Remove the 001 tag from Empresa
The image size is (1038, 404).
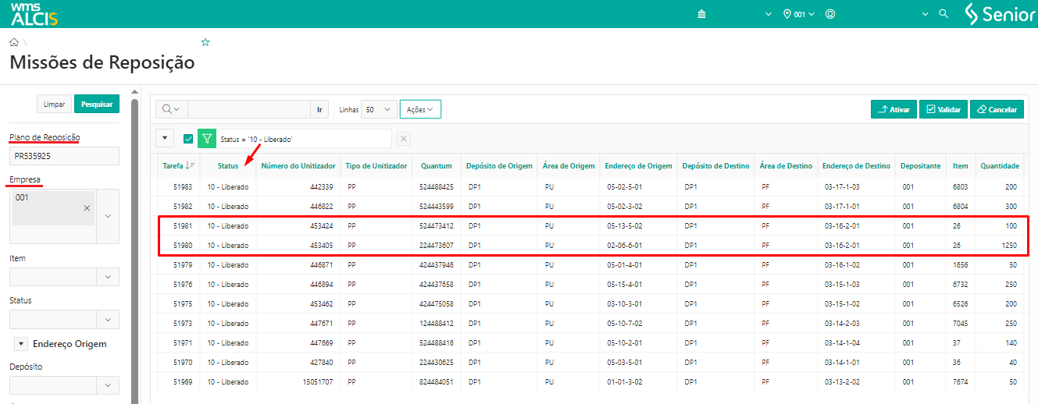click(87, 207)
